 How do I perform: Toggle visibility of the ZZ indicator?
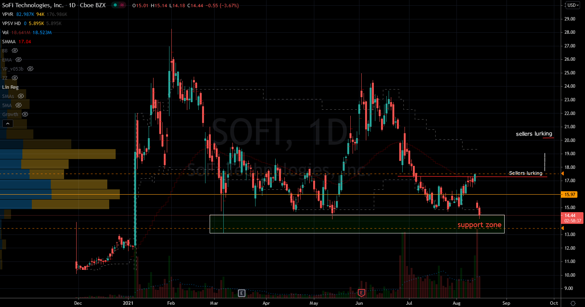tap(15, 78)
